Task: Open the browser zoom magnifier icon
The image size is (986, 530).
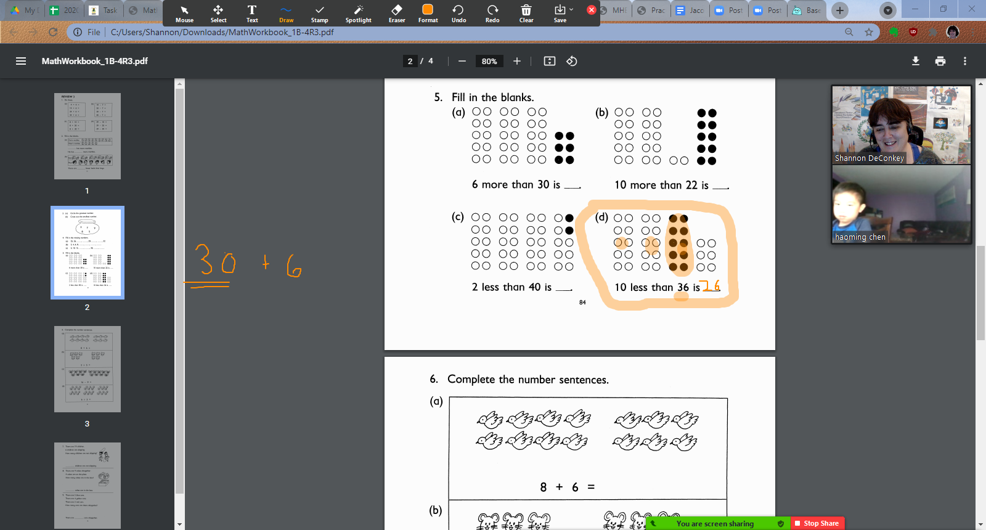Action: [849, 32]
